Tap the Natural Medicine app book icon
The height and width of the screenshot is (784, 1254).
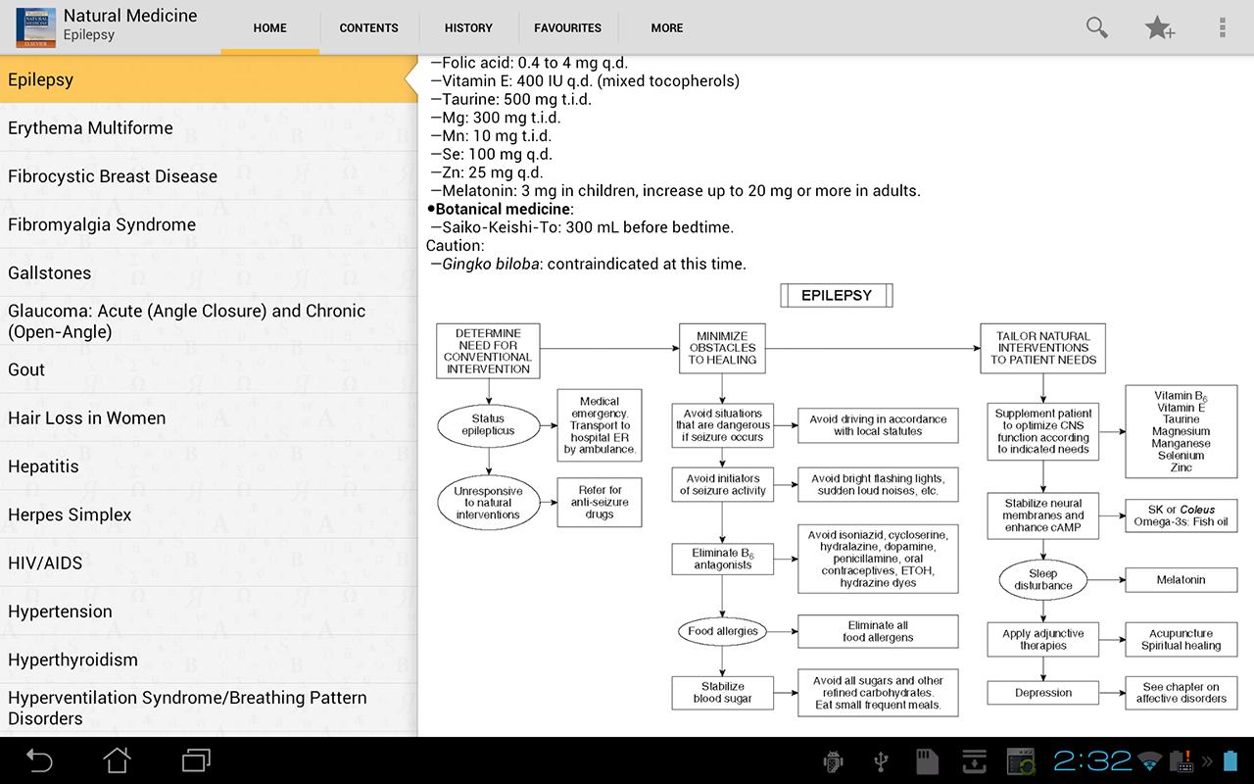coord(35,26)
